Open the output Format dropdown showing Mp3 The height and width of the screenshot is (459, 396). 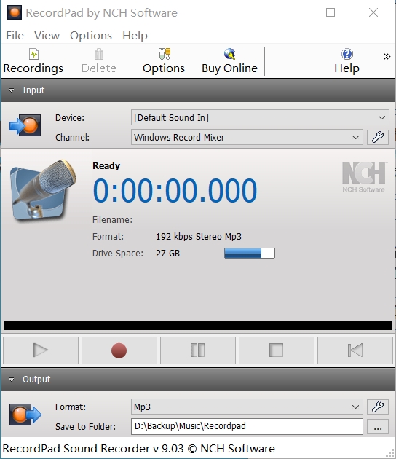click(247, 407)
